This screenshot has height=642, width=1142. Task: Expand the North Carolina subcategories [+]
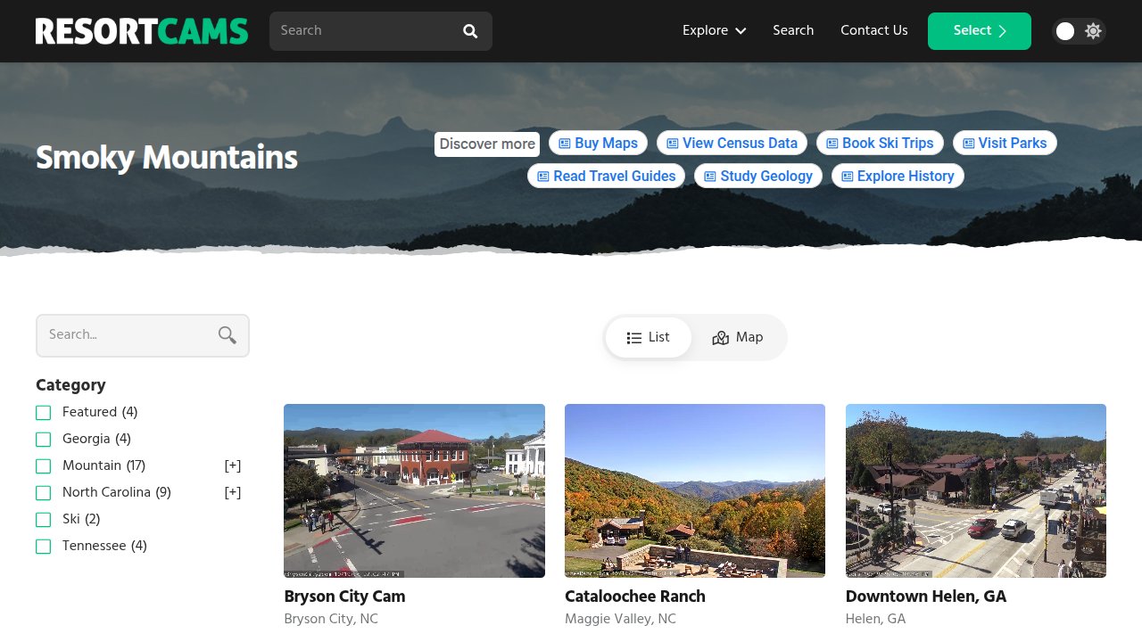233,492
